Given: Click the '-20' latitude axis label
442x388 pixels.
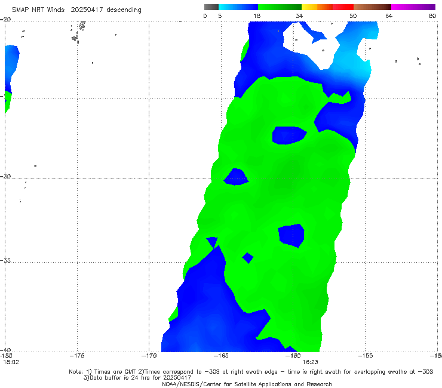Looking at the screenshot, I should [x=5, y=20].
